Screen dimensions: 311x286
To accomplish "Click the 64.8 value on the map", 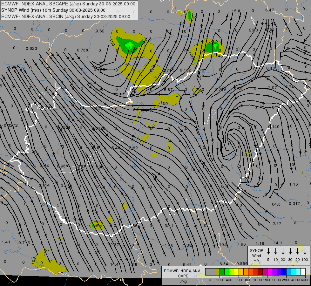I will [x=276, y=204].
